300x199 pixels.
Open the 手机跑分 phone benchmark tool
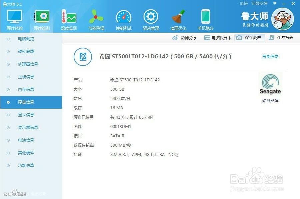click(206, 18)
